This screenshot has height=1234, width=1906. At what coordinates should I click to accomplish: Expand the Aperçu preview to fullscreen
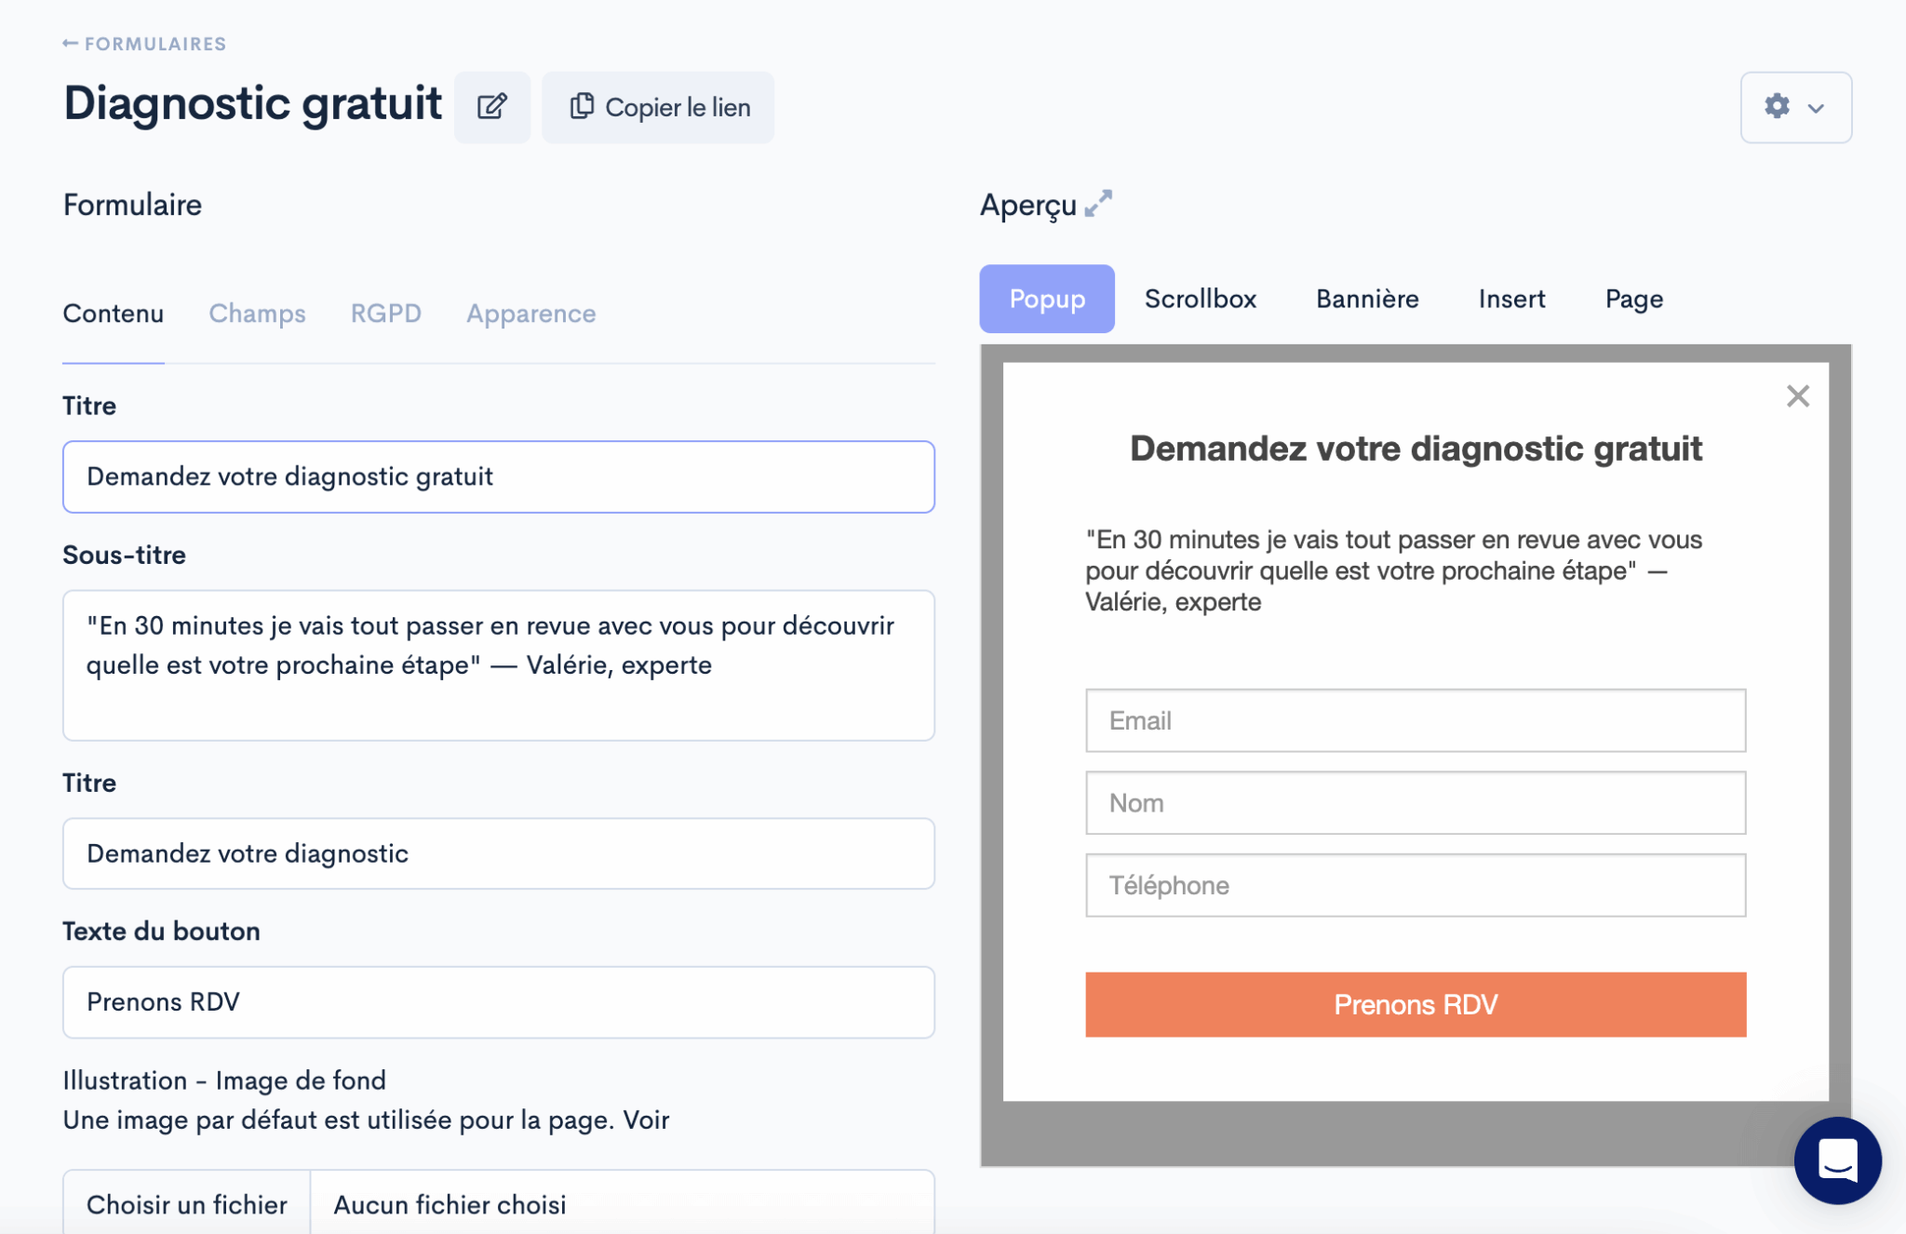(1098, 203)
